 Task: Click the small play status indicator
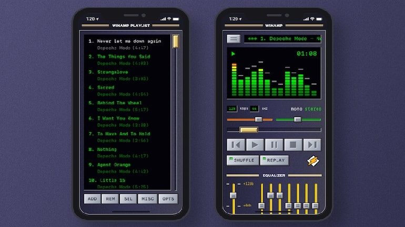233,54
